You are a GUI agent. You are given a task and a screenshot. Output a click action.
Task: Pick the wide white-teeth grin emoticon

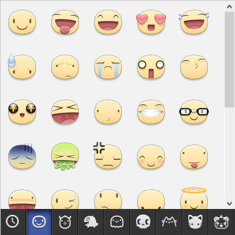point(151,112)
